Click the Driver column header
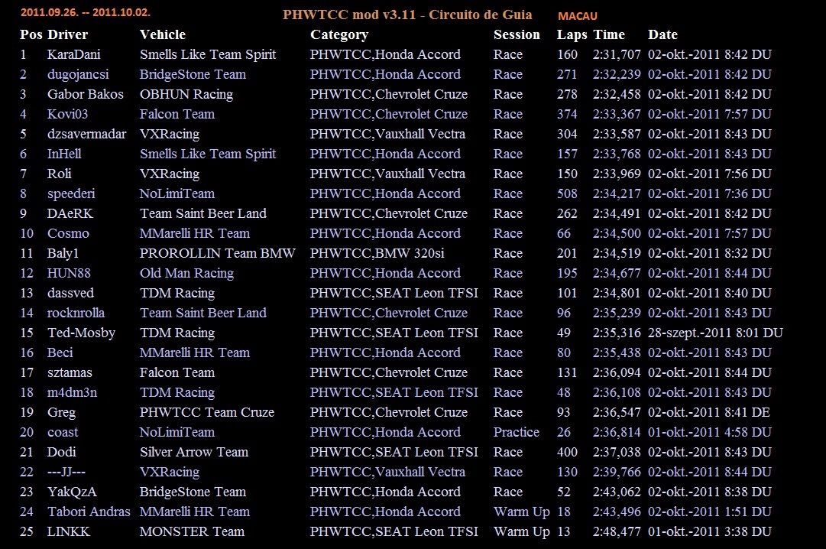The image size is (826, 549). coord(67,35)
